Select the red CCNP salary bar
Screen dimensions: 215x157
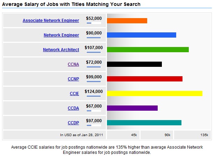pyautogui.click(x=144, y=79)
